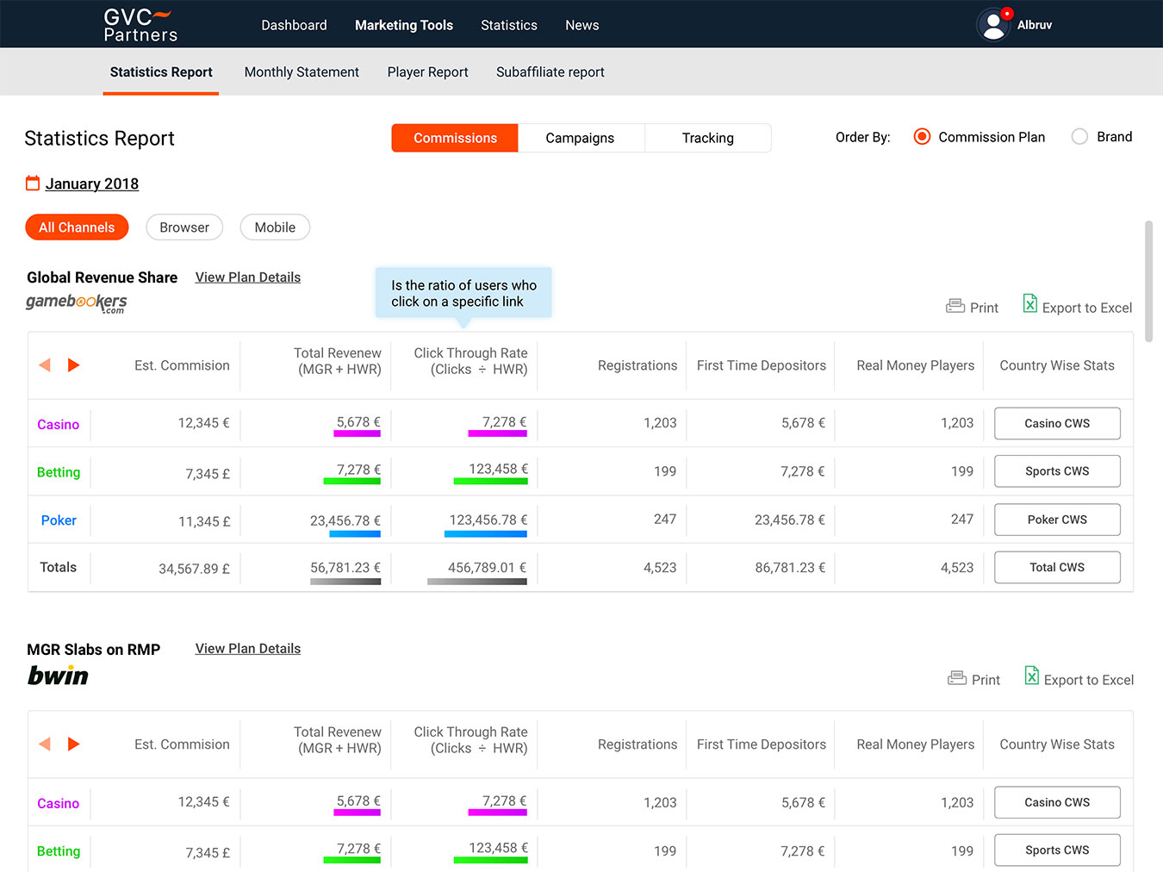This screenshot has height=872, width=1163.
Task: Open the Total CWS country stats
Action: [x=1057, y=568]
